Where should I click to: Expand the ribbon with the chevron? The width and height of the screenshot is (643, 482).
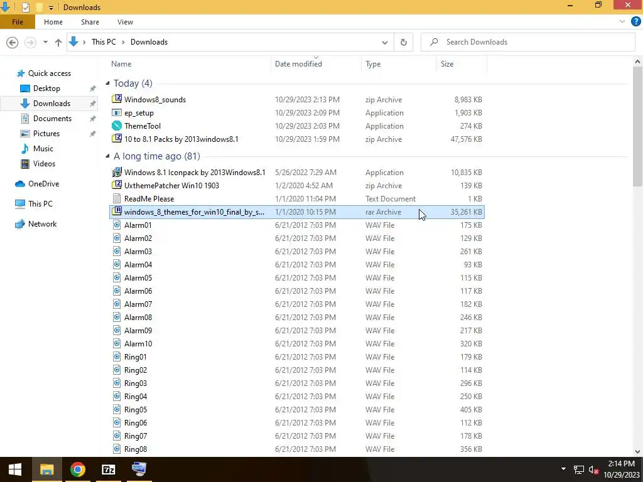tap(622, 22)
